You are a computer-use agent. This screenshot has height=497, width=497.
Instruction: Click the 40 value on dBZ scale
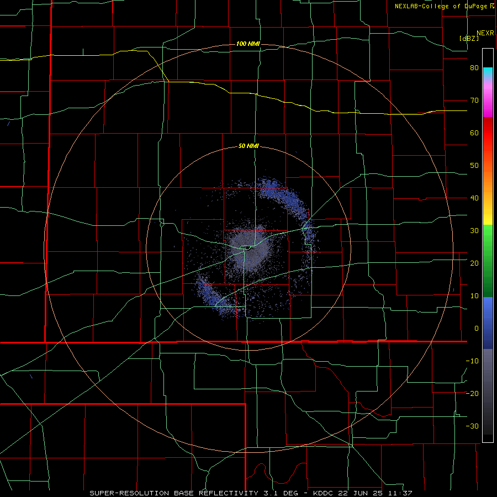474,198
